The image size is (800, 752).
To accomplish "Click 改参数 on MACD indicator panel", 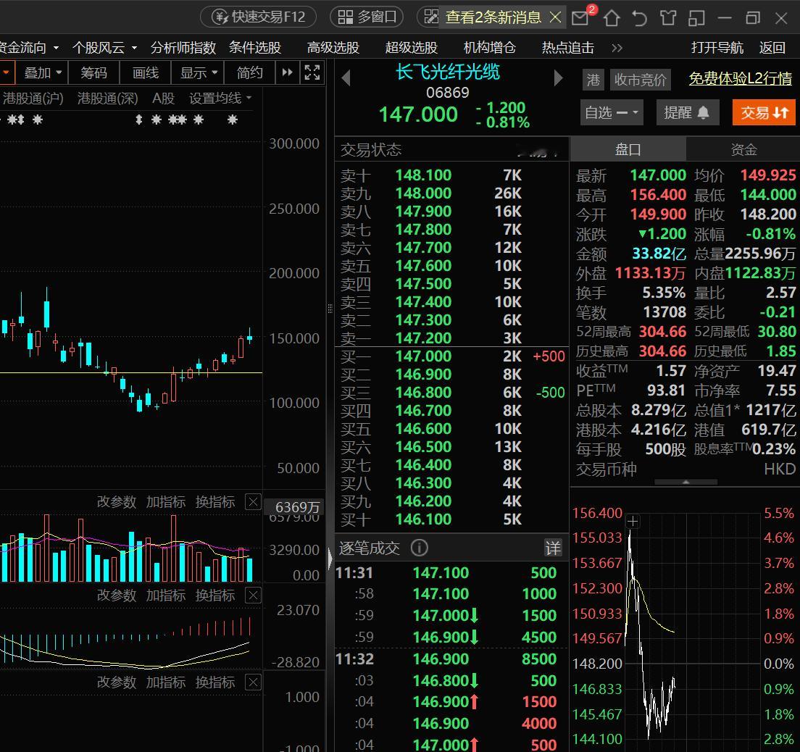I will point(117,596).
